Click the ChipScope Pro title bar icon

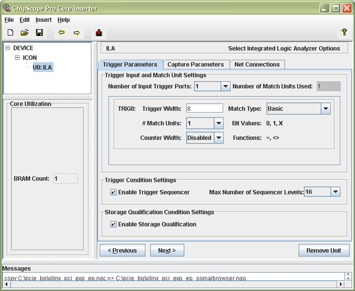(x=7, y=8)
